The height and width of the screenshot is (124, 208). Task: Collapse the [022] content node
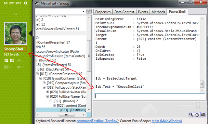point(54,105)
